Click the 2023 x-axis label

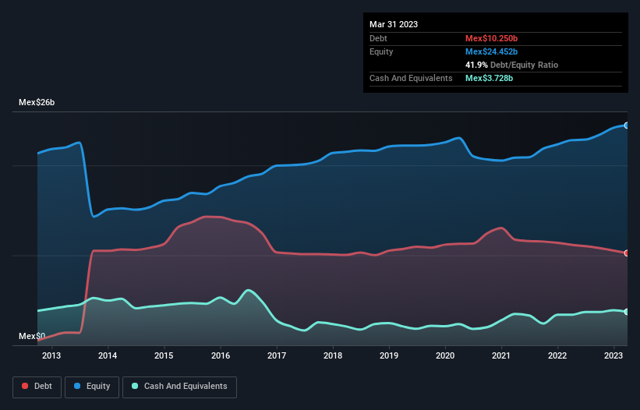coord(613,355)
